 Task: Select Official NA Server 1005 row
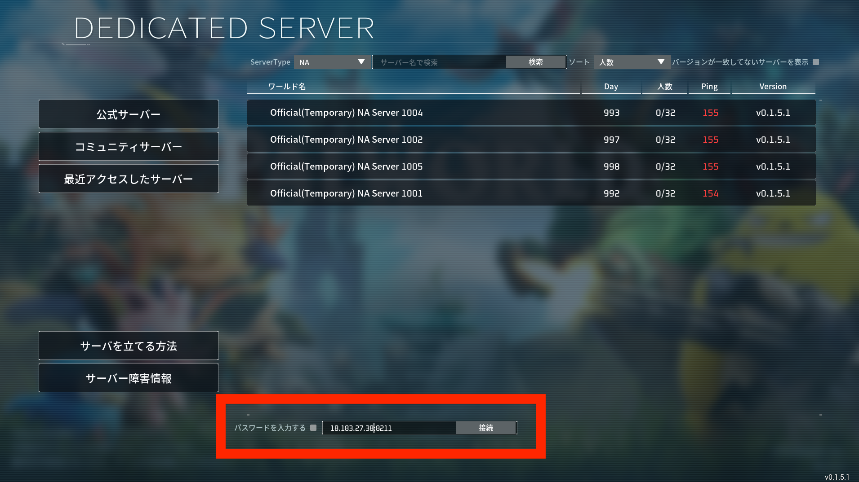tap(531, 167)
